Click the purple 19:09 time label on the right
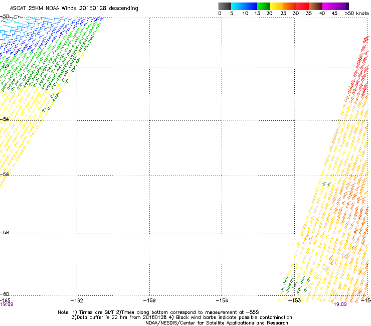Image resolution: width=371 pixels, height=326 pixels. pyautogui.click(x=340, y=304)
